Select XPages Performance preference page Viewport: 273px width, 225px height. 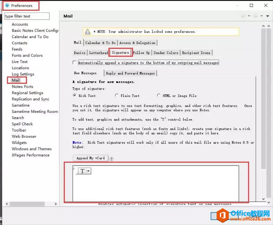[x=30, y=155]
